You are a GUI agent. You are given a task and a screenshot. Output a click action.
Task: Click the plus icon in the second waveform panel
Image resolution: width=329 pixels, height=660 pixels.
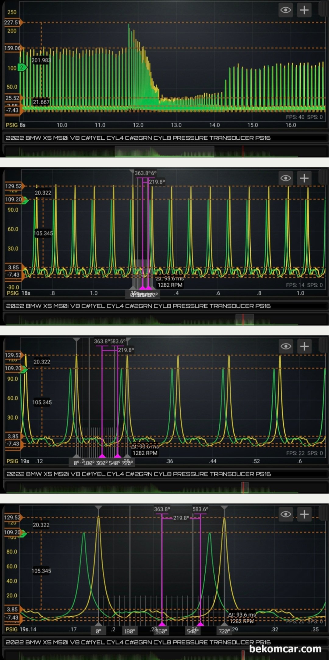pos(304,178)
